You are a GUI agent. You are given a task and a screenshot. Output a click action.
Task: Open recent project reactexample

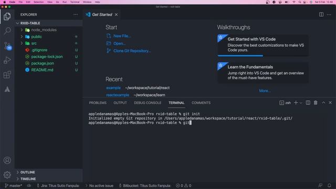tap(118, 95)
